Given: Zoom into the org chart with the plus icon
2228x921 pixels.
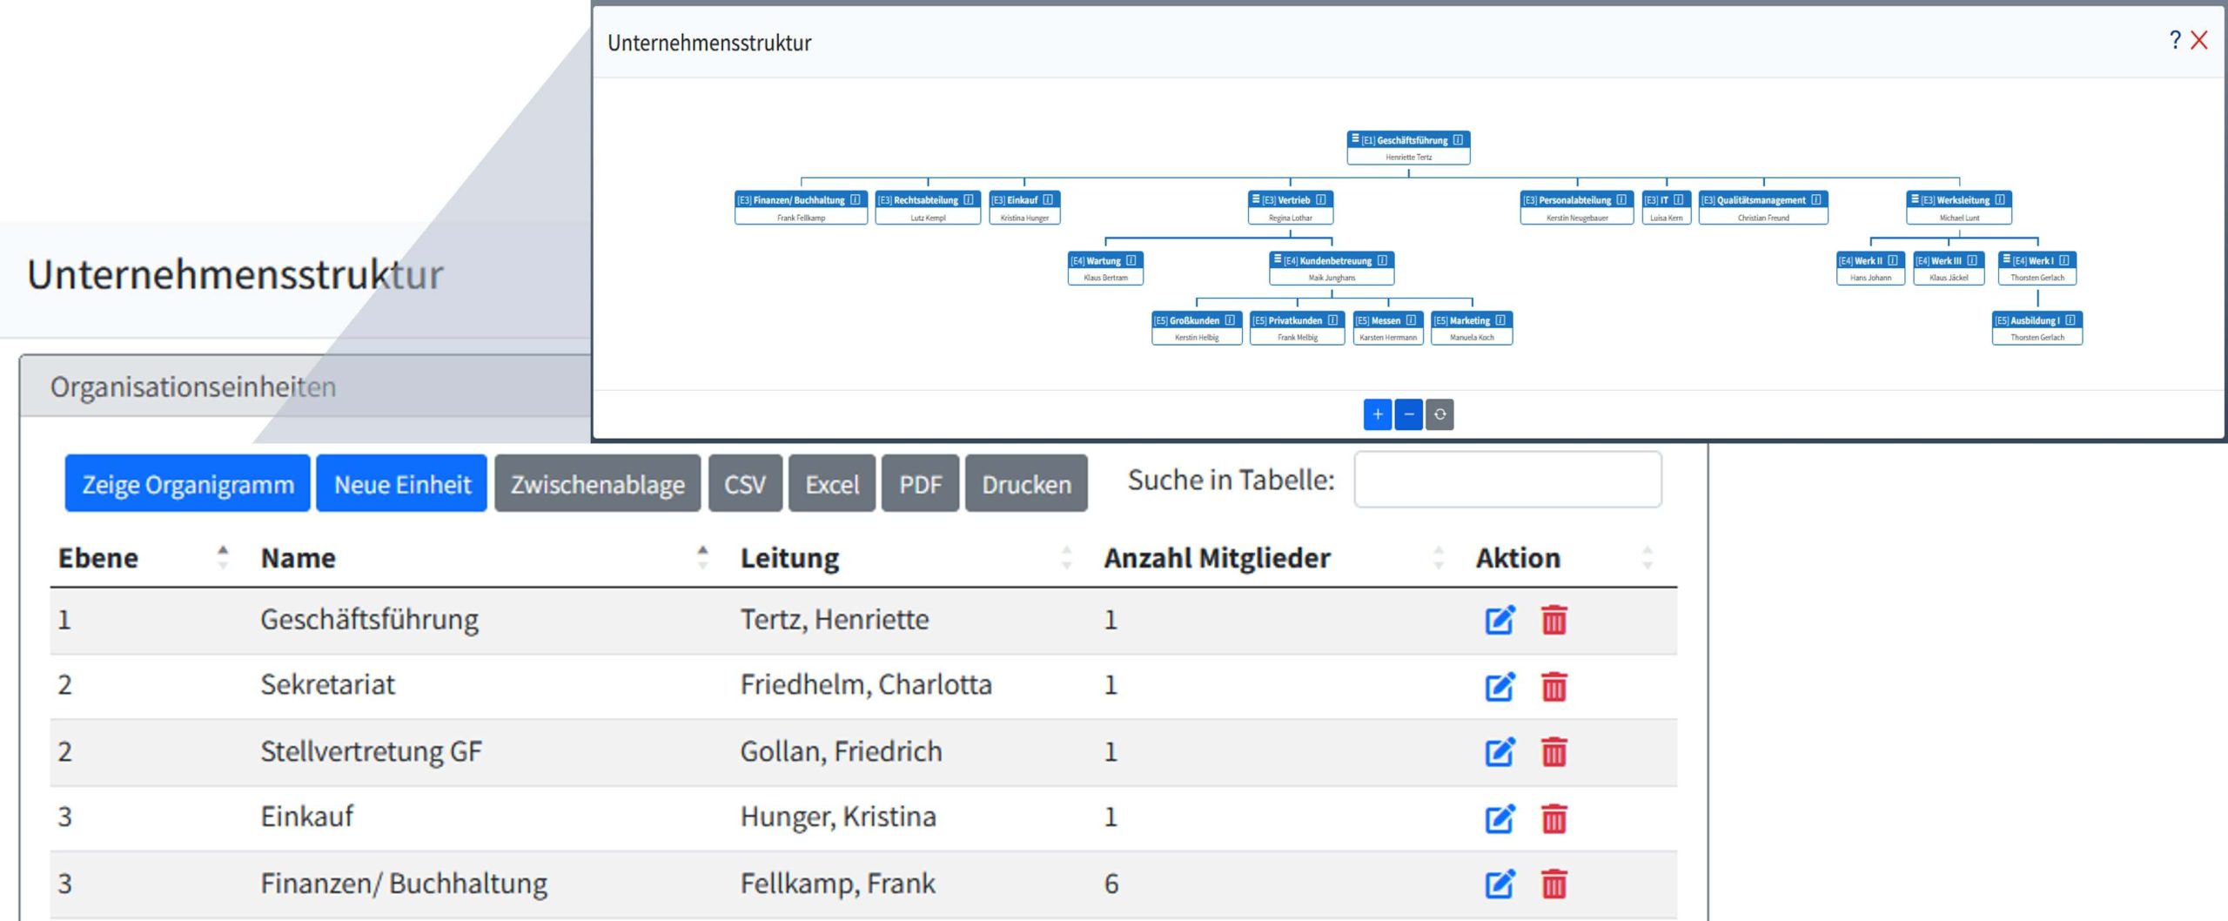Looking at the screenshot, I should pyautogui.click(x=1378, y=415).
